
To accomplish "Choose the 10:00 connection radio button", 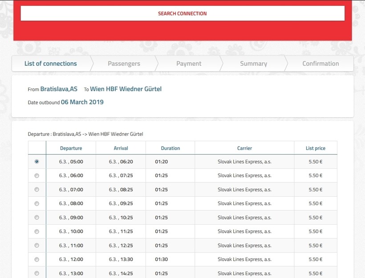I will [37, 232].
